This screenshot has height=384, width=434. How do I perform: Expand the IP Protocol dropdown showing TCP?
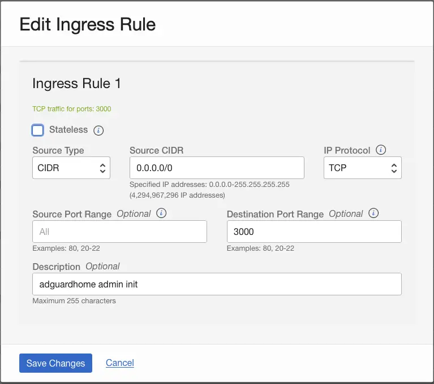[362, 168]
